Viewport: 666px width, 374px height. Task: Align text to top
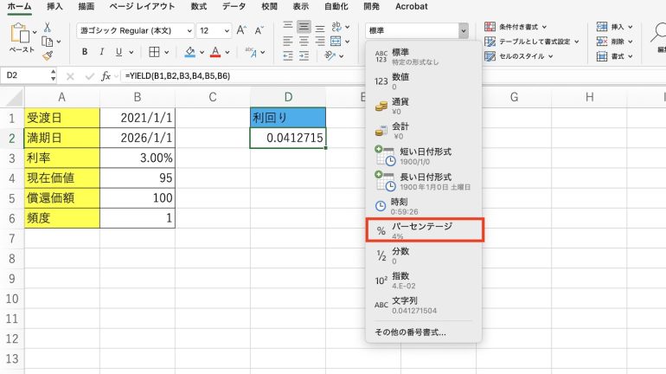pos(288,26)
